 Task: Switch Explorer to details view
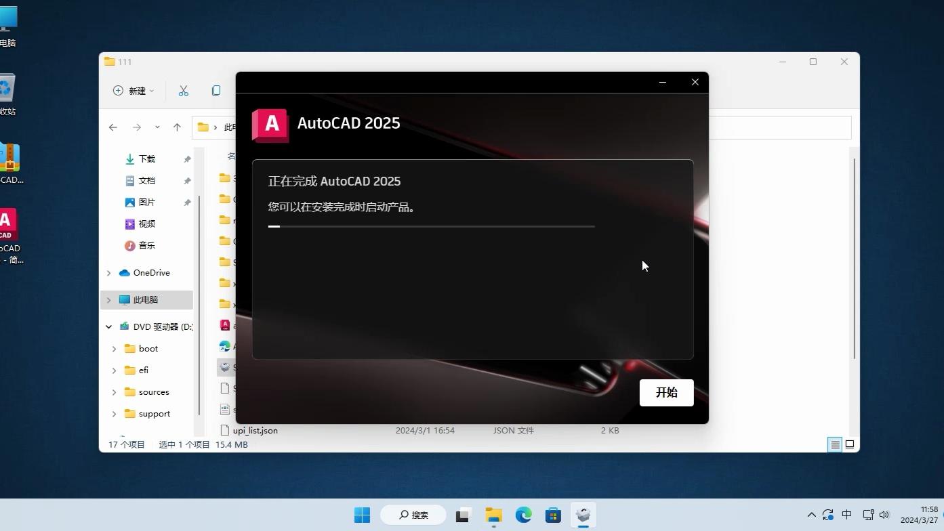835,445
